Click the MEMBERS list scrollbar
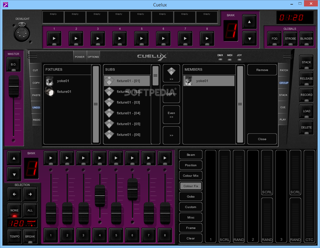The image size is (320, 248). coord(240,104)
